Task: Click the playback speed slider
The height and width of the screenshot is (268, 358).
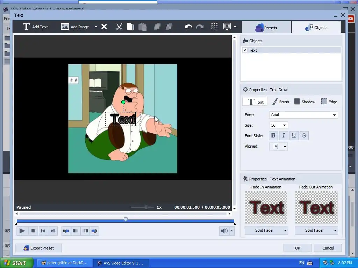Action: (146, 207)
